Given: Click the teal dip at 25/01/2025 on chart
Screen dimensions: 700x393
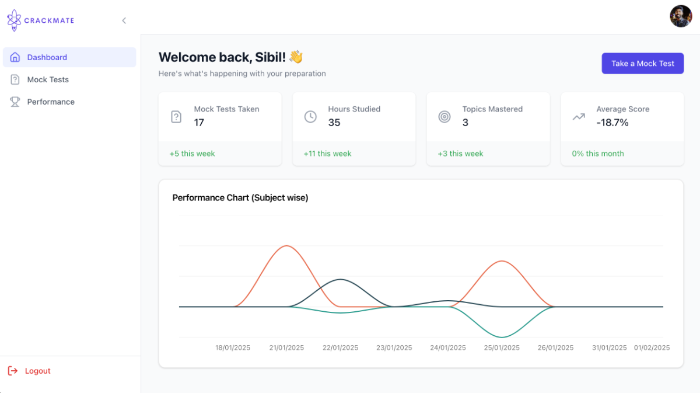Looking at the screenshot, I should 502,337.
